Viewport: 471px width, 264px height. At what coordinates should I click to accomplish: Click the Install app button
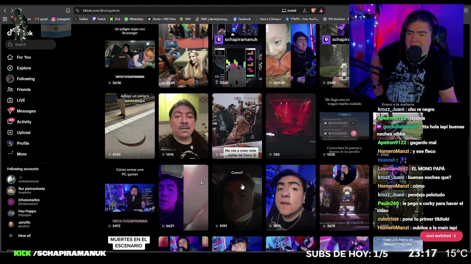click(x=289, y=11)
